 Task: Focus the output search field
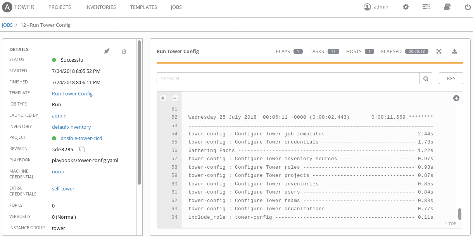[288, 78]
